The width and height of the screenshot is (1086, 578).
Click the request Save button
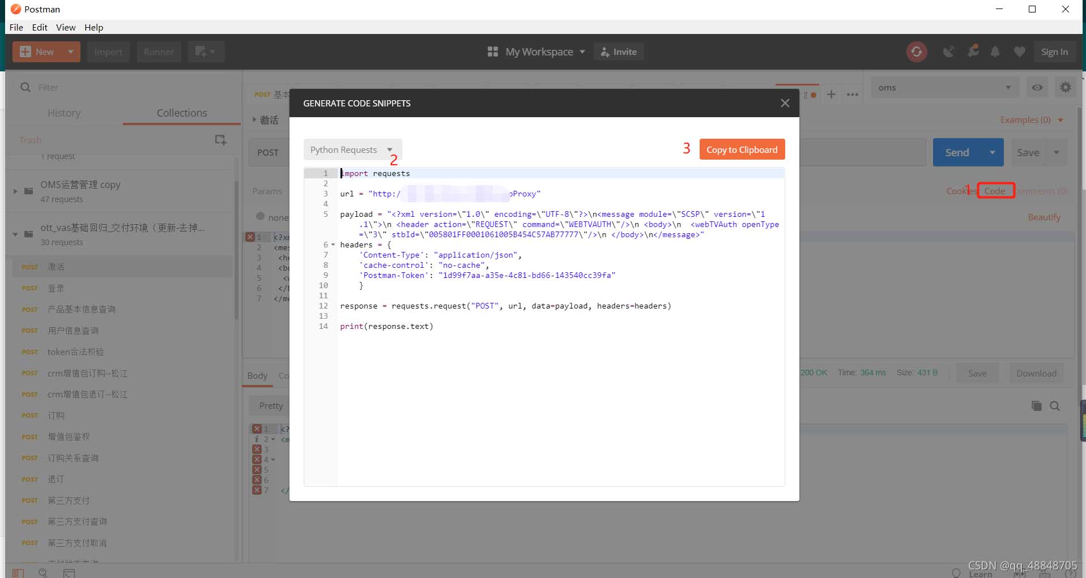click(x=1028, y=152)
